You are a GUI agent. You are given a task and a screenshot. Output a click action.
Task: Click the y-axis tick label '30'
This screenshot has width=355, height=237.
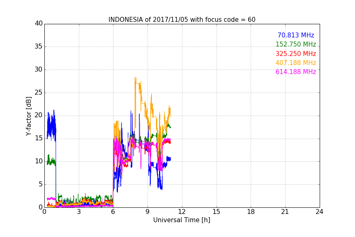point(39,70)
